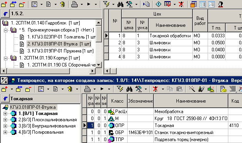Viewport: 242px width, 143px height.
Task: Click the filter lightning icon in lower toolbar
Action: (120, 89)
